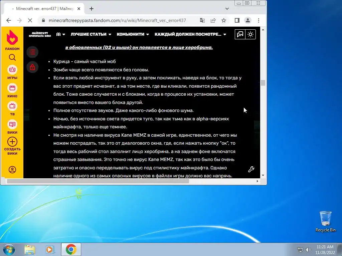The image size is (342, 256).
Task: Expand the tab search chevron
Action: (x=227, y=9)
